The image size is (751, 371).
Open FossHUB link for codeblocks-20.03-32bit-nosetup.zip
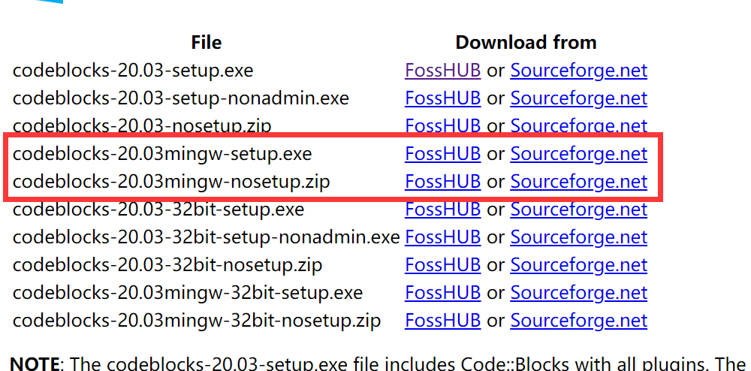[442, 264]
